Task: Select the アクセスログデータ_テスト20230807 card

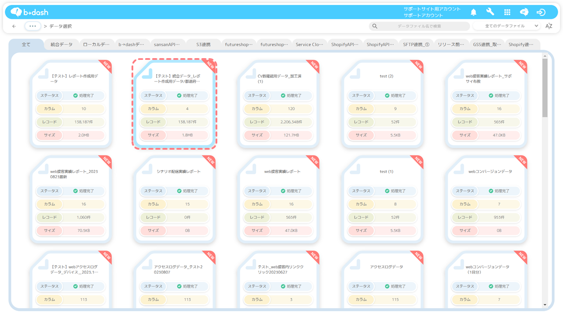Action: 175,280
